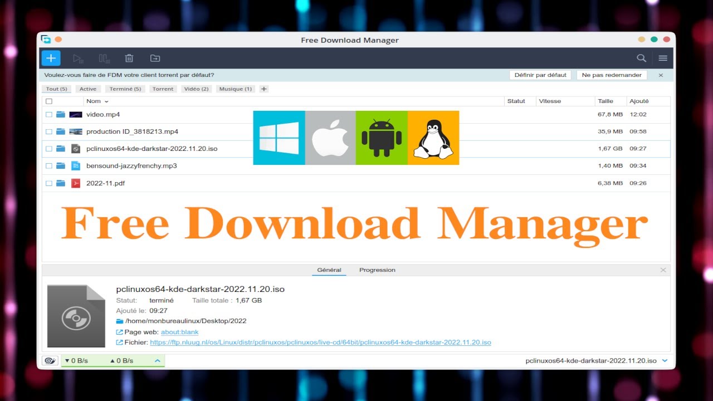The image size is (713, 401).
Task: Open the folder of 2022-11.pdf
Action: tap(61, 183)
